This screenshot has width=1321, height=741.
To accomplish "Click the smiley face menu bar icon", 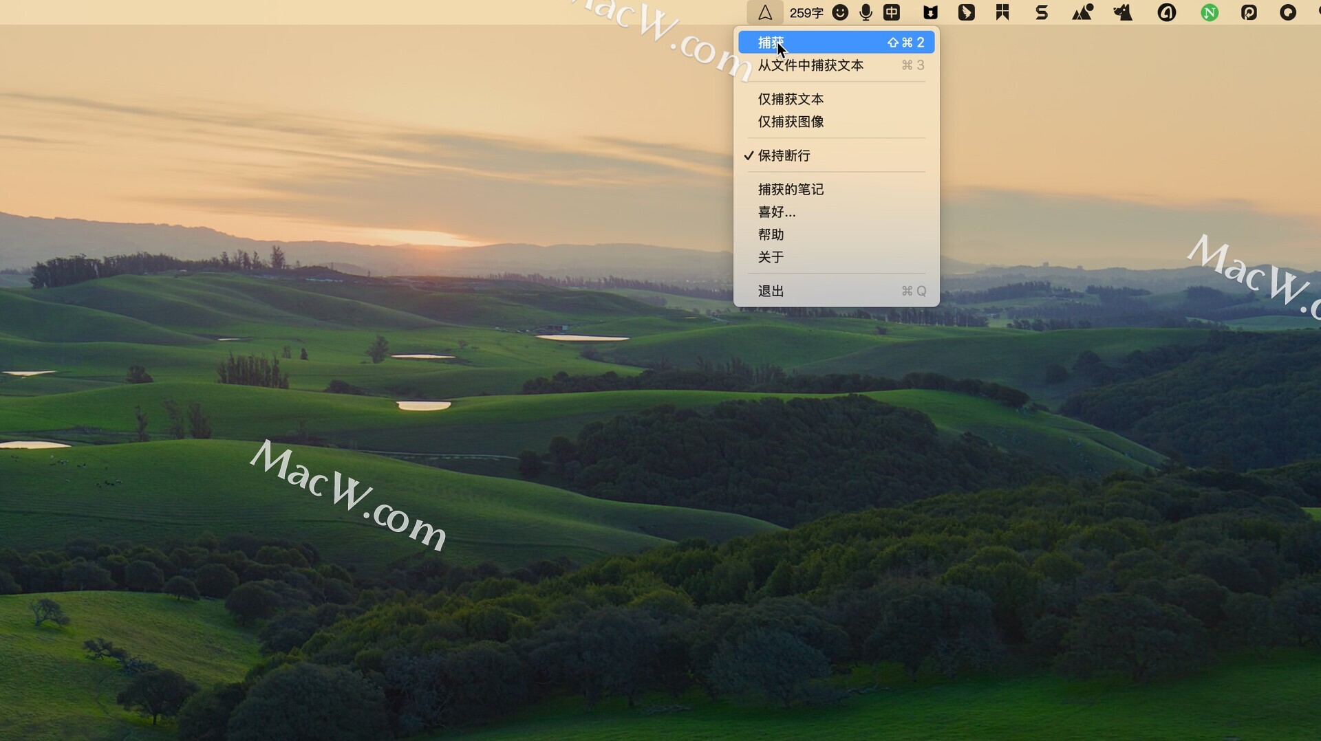I will click(840, 12).
